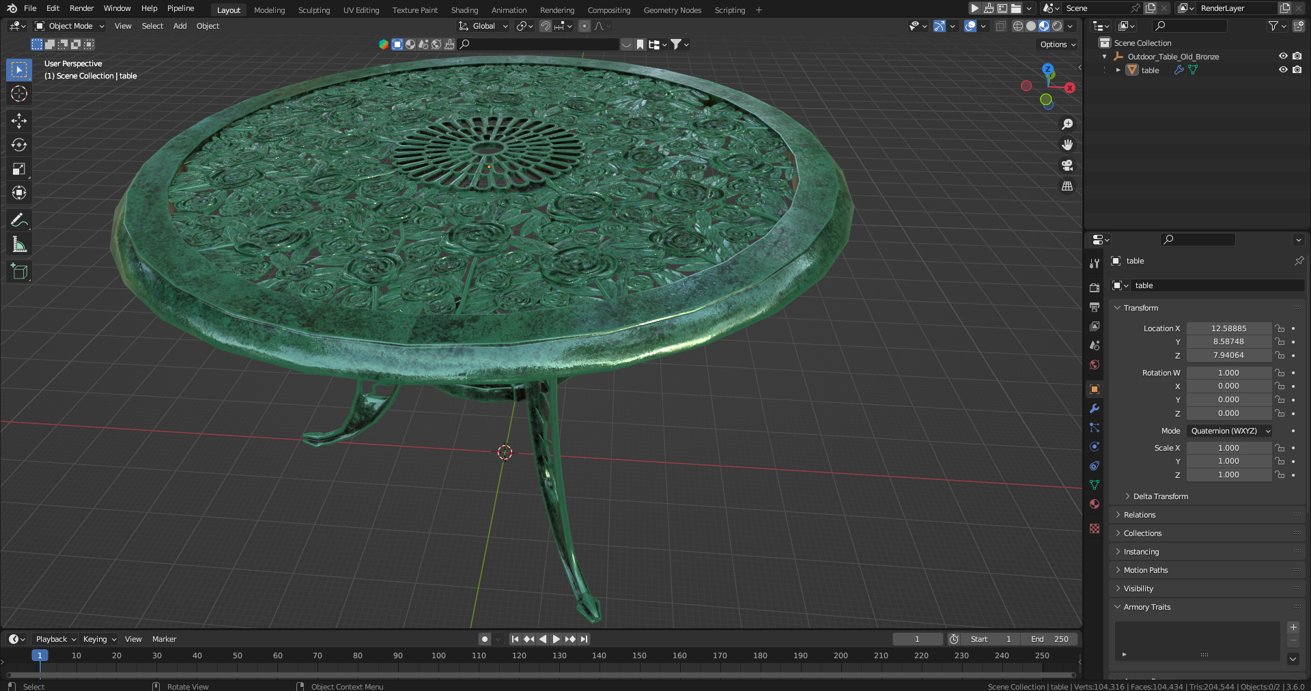Open the Modifiers properties tab
The width and height of the screenshot is (1311, 691).
click(x=1095, y=408)
